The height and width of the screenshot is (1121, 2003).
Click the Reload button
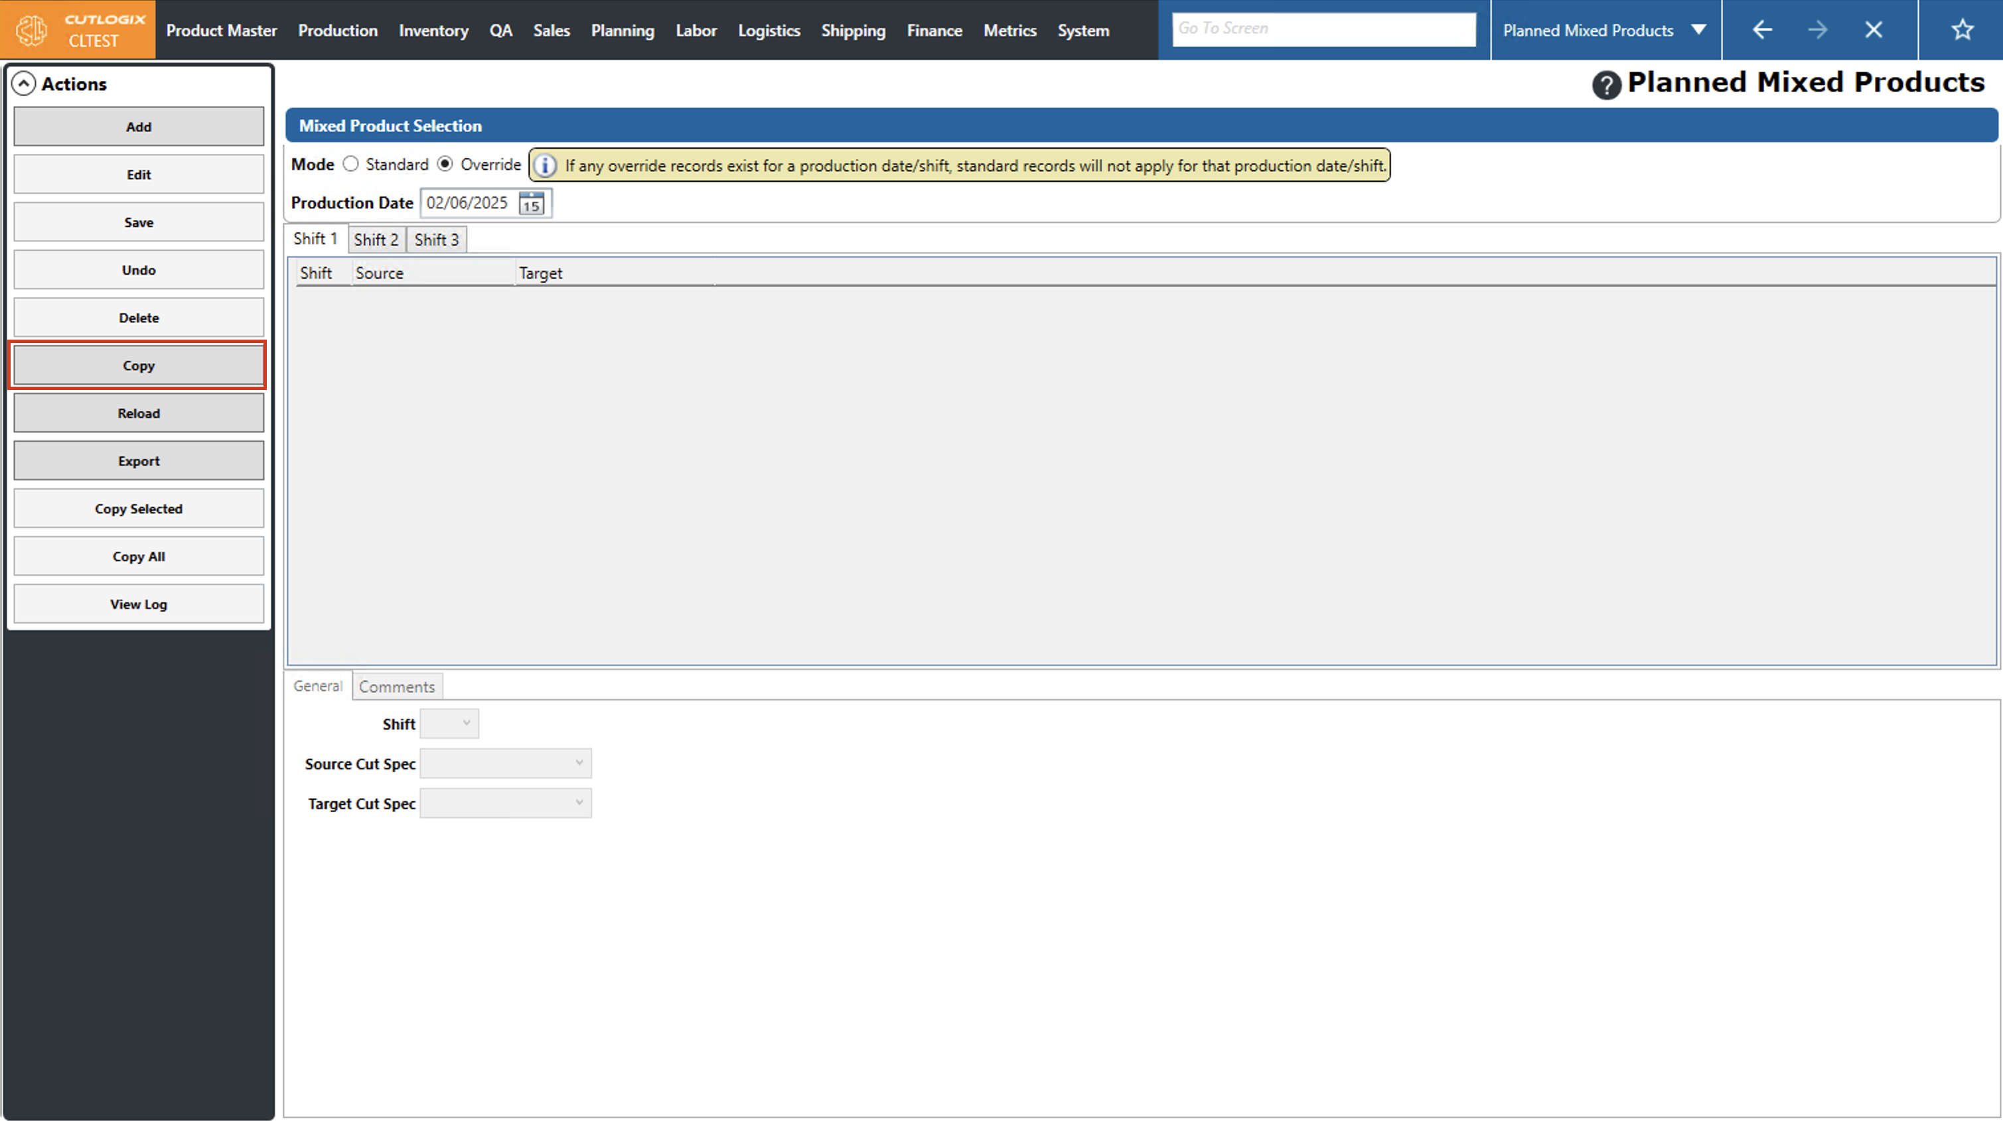pyautogui.click(x=139, y=413)
